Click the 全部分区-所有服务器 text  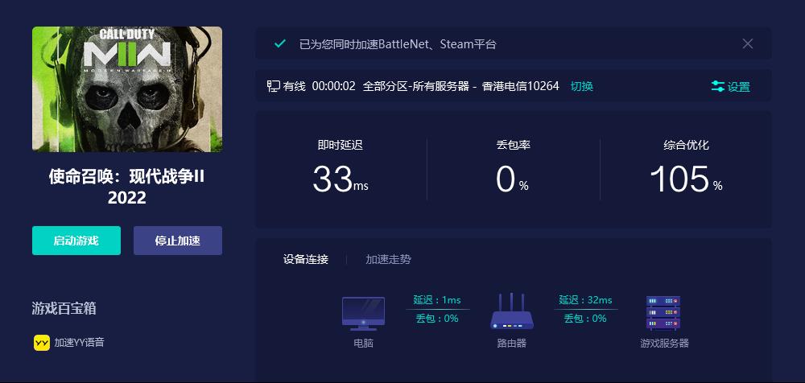[416, 86]
